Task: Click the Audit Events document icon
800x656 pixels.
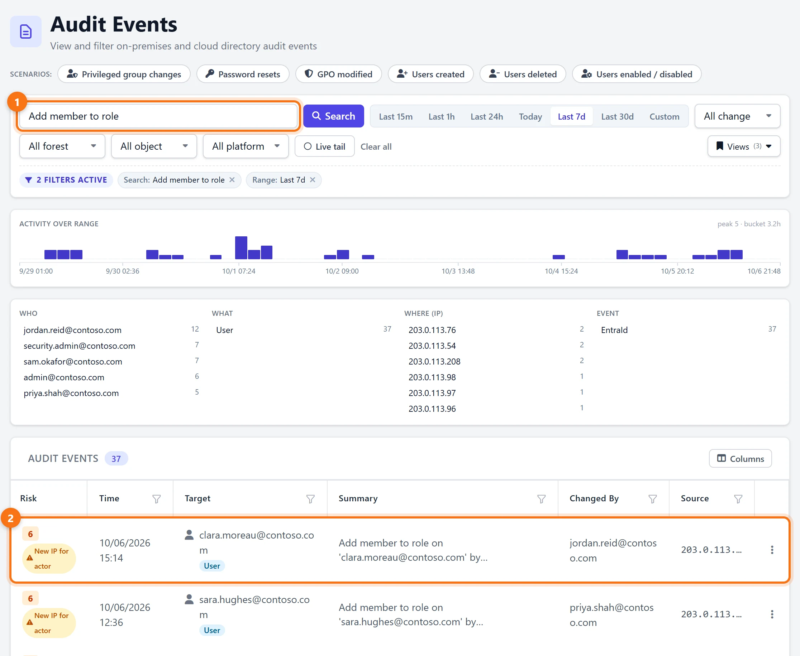Action: [26, 32]
